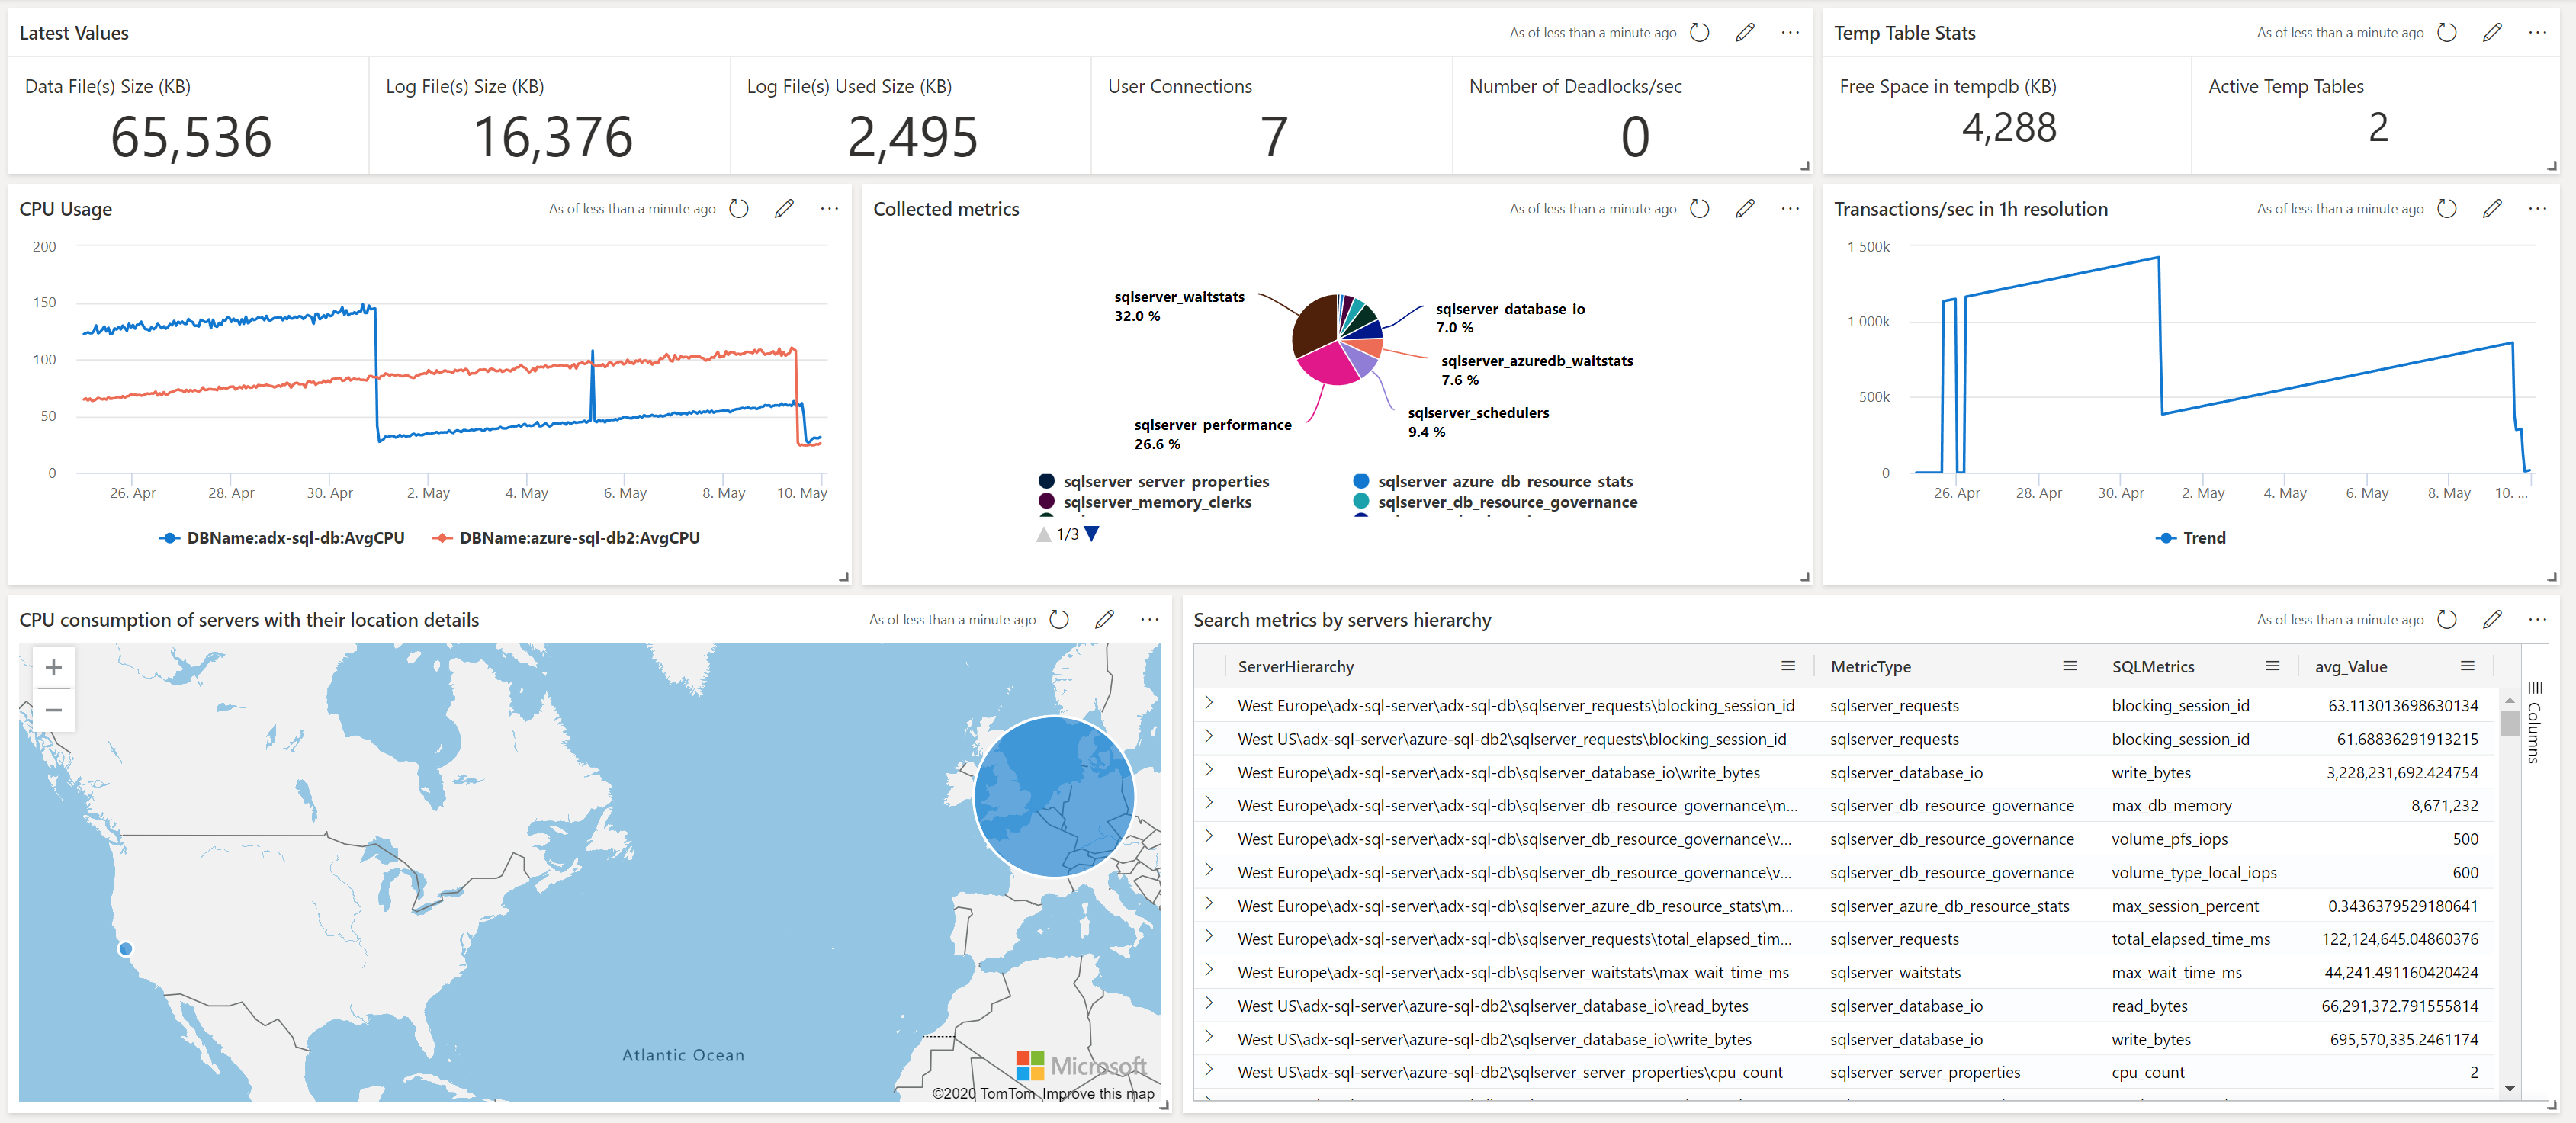Toggle sqlserver_server_properties in pie legend

click(1154, 482)
